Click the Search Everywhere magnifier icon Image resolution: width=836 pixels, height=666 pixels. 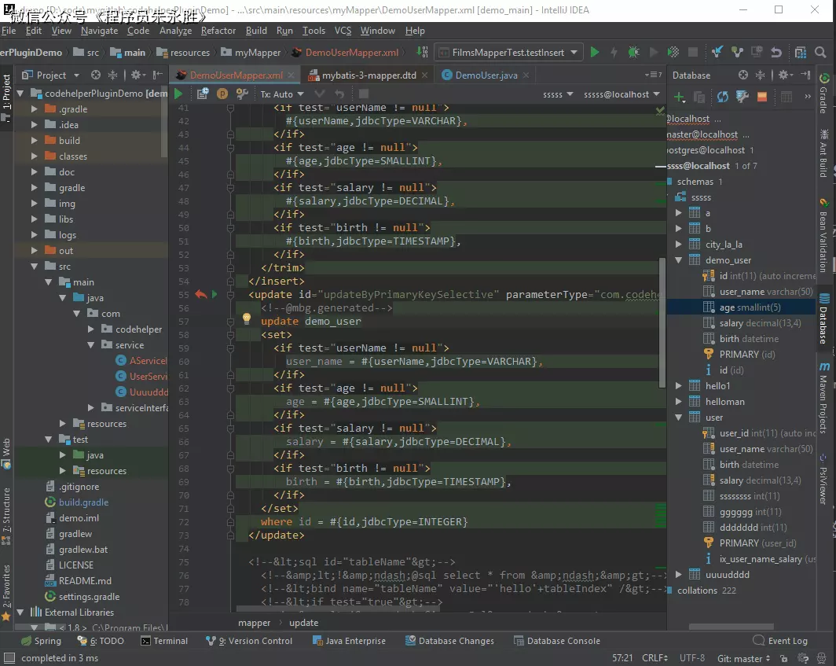821,53
